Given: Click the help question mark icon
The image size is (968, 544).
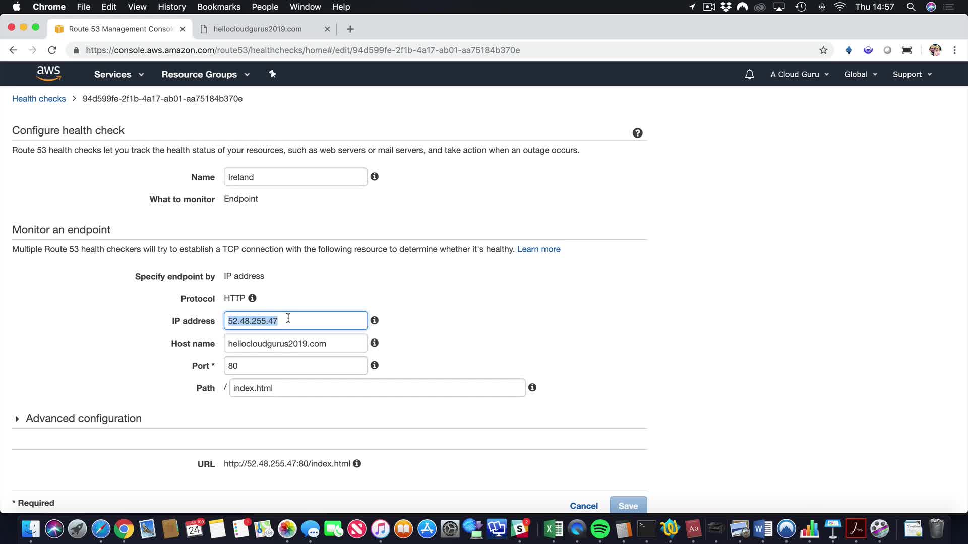Looking at the screenshot, I should (x=637, y=133).
